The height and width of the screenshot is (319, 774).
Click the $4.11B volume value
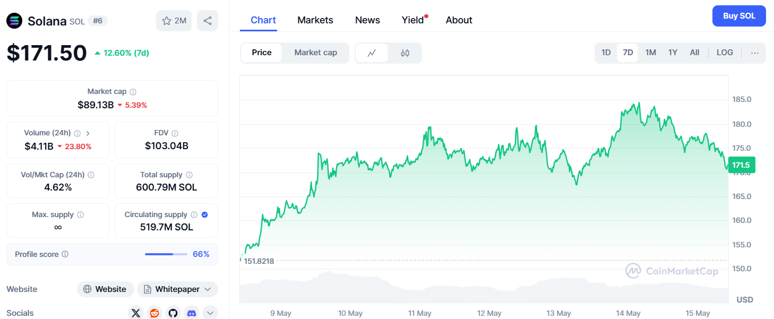pyautogui.click(x=39, y=146)
